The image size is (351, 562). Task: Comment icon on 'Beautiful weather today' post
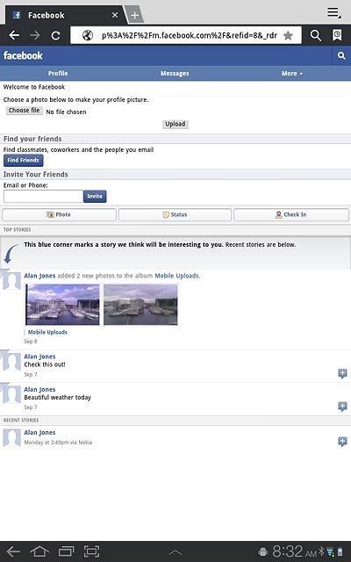click(342, 407)
